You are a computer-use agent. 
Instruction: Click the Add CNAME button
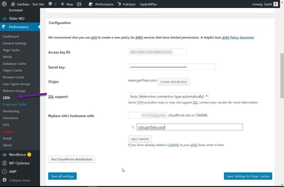click(x=140, y=139)
